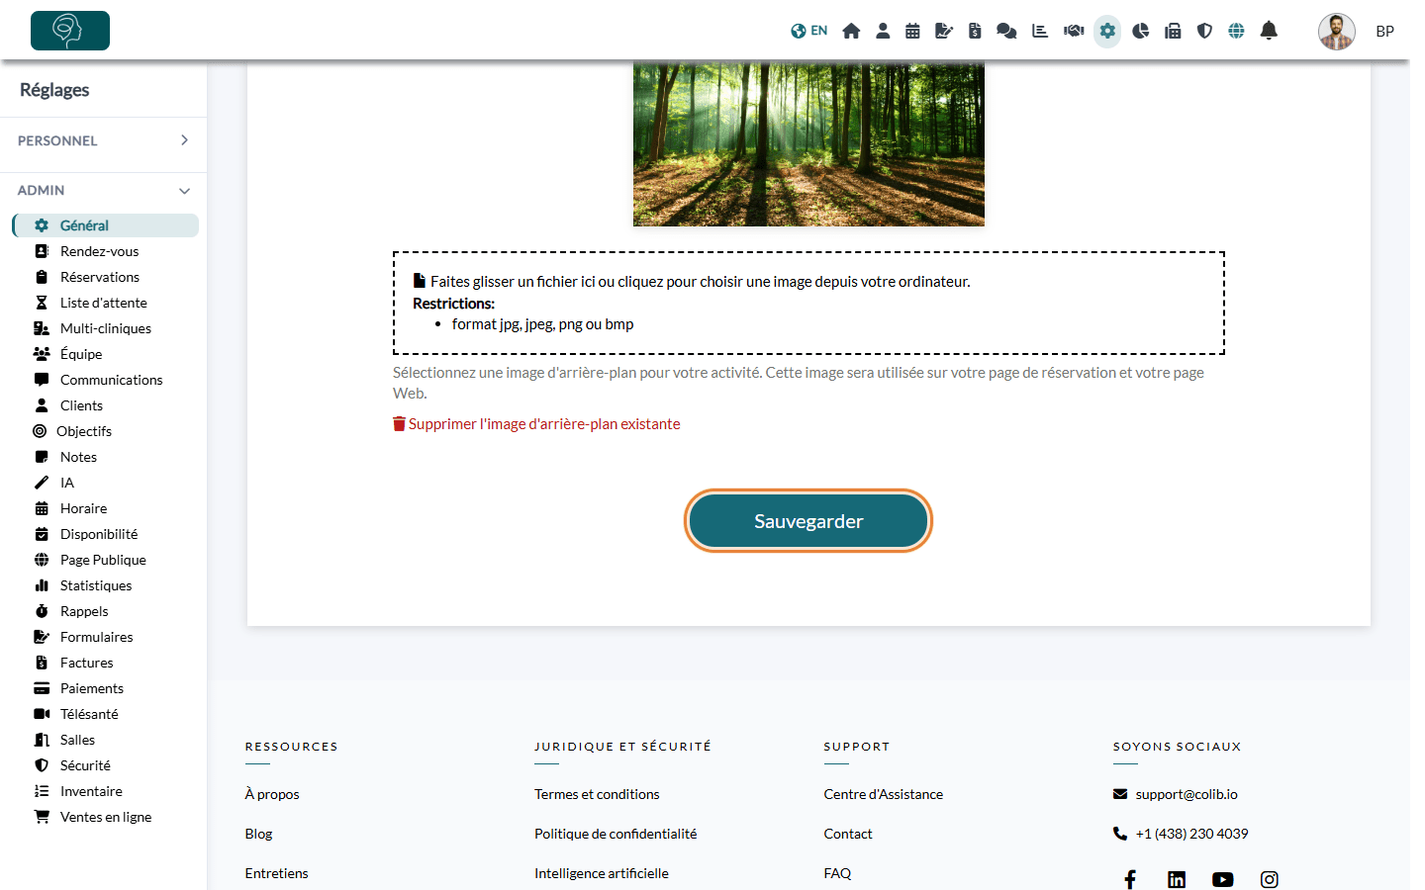This screenshot has width=1425, height=890.
Task: Open the Sécurité admin menu item
Action: [x=85, y=765]
